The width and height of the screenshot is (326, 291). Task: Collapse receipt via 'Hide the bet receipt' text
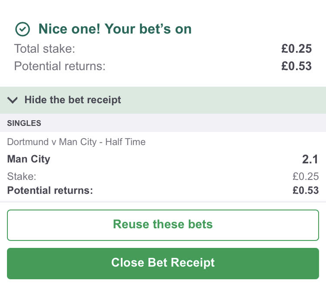click(73, 100)
